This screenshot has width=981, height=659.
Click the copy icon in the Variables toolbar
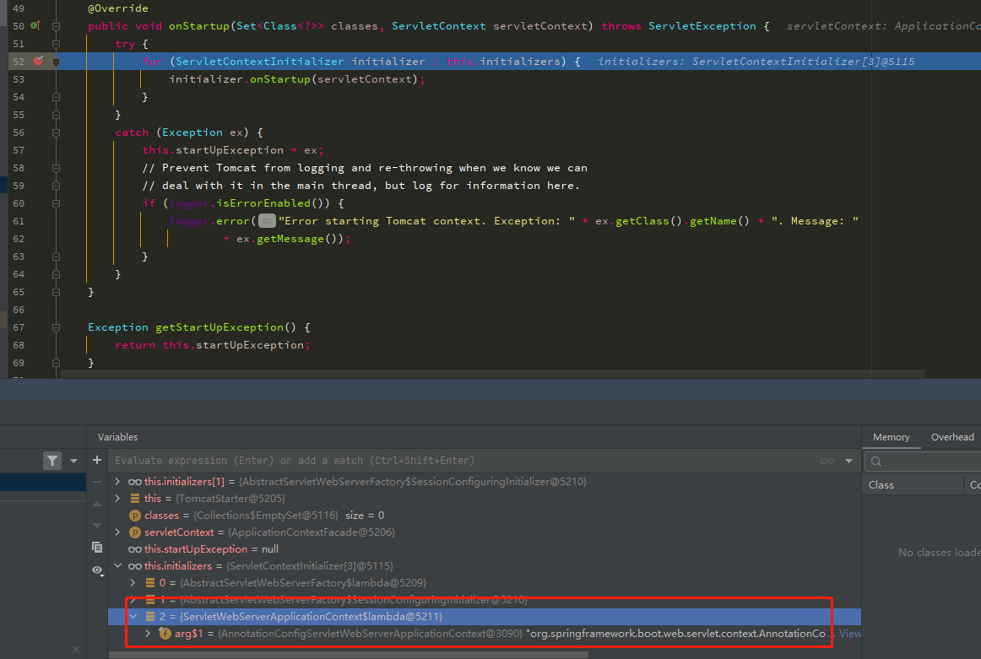click(97, 547)
